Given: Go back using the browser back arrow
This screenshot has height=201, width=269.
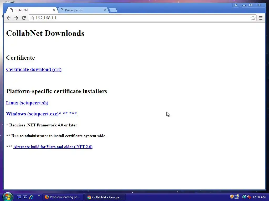Looking at the screenshot, I should [x=9, y=18].
